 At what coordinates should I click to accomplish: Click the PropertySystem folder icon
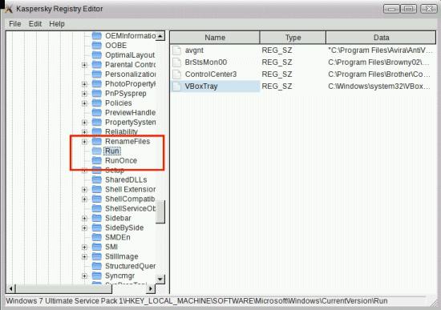pos(97,123)
